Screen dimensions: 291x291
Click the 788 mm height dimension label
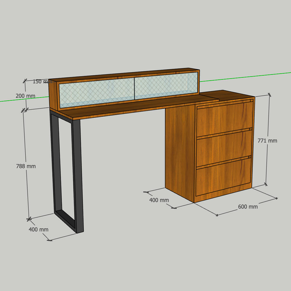coord(26,166)
